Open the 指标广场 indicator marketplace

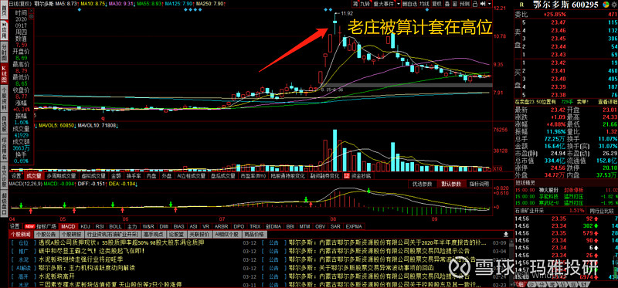tap(40, 226)
